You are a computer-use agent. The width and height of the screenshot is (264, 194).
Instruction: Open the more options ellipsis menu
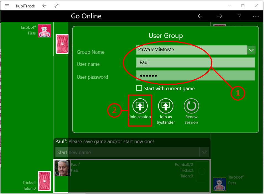click(256, 16)
